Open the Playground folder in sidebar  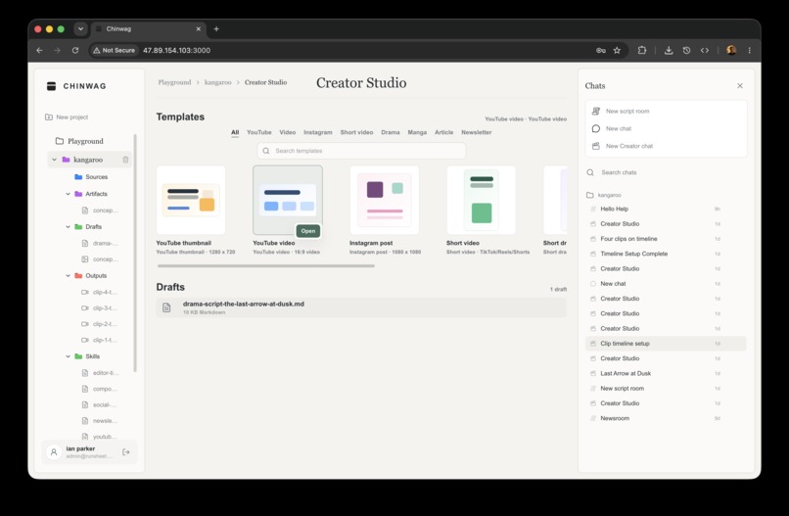[79, 141]
